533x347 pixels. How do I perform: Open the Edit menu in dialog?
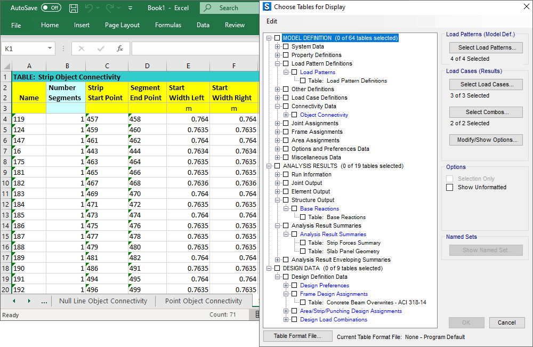coord(272,21)
